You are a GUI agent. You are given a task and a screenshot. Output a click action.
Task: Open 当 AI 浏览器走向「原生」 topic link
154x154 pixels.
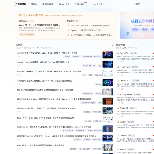click(x=91, y=35)
